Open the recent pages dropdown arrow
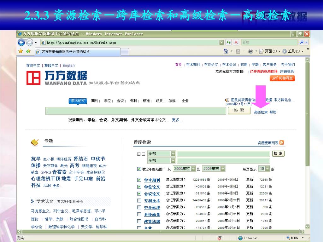This screenshot has width=323, height=242. click(36, 43)
